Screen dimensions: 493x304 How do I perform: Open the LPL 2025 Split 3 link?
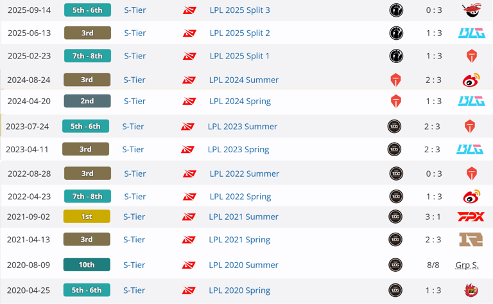[x=239, y=10]
